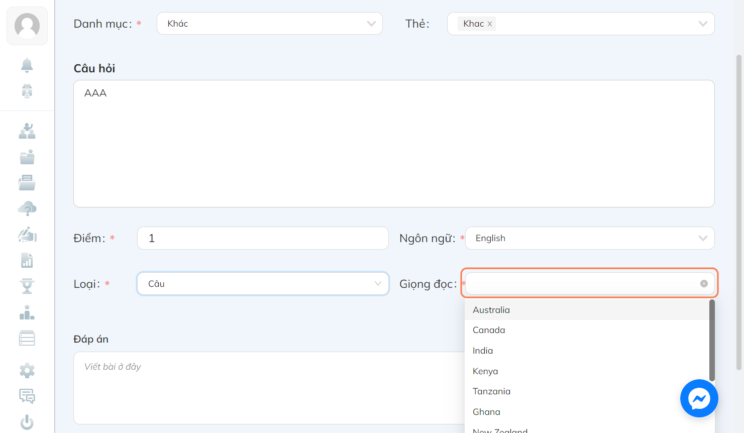Open the open-drawer files sidebar icon

(x=27, y=183)
